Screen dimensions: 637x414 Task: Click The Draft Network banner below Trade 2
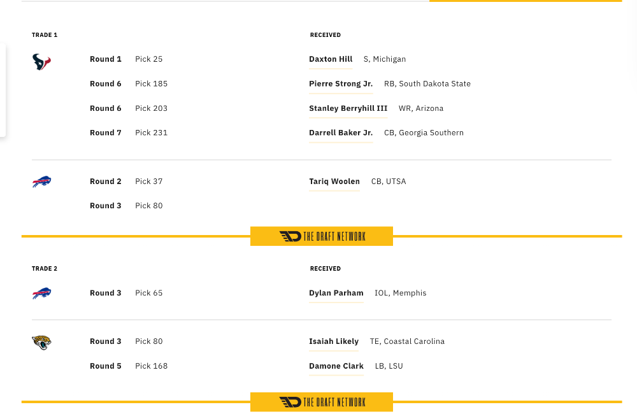321,402
